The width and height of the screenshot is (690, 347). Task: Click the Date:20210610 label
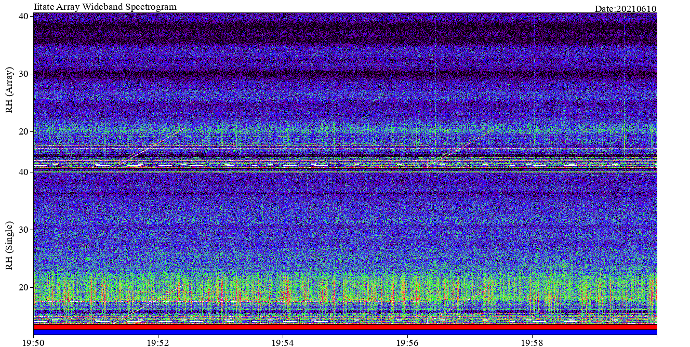[x=626, y=9]
